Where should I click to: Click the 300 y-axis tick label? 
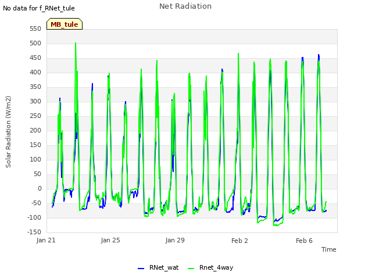click(35, 101)
